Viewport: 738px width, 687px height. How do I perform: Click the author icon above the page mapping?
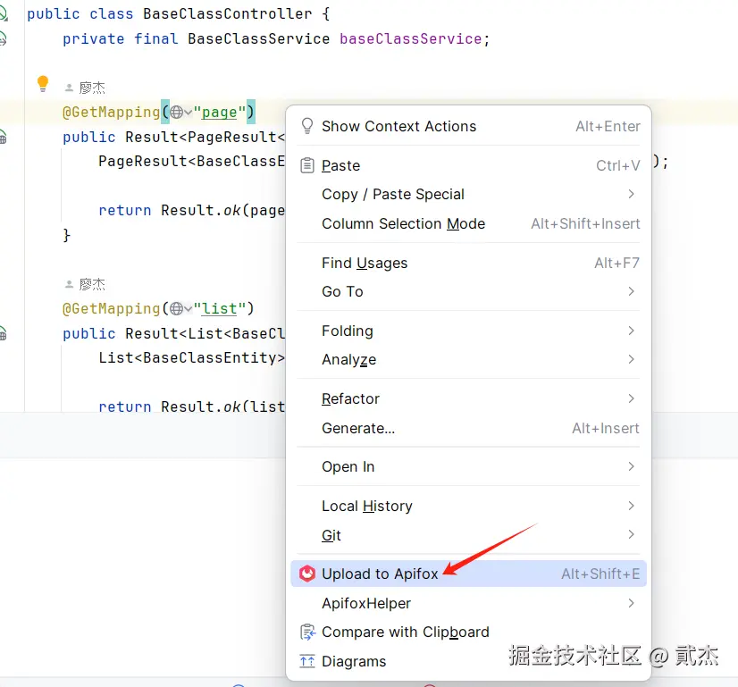[69, 88]
